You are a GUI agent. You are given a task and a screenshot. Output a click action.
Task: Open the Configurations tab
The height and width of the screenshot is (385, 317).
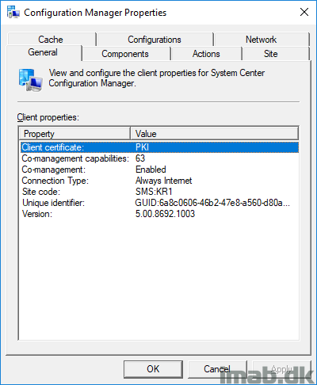tap(155, 40)
